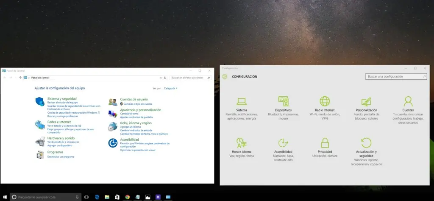Click Cambiar el tipo de cuenta
The height and width of the screenshot is (201, 434).
pos(138,104)
